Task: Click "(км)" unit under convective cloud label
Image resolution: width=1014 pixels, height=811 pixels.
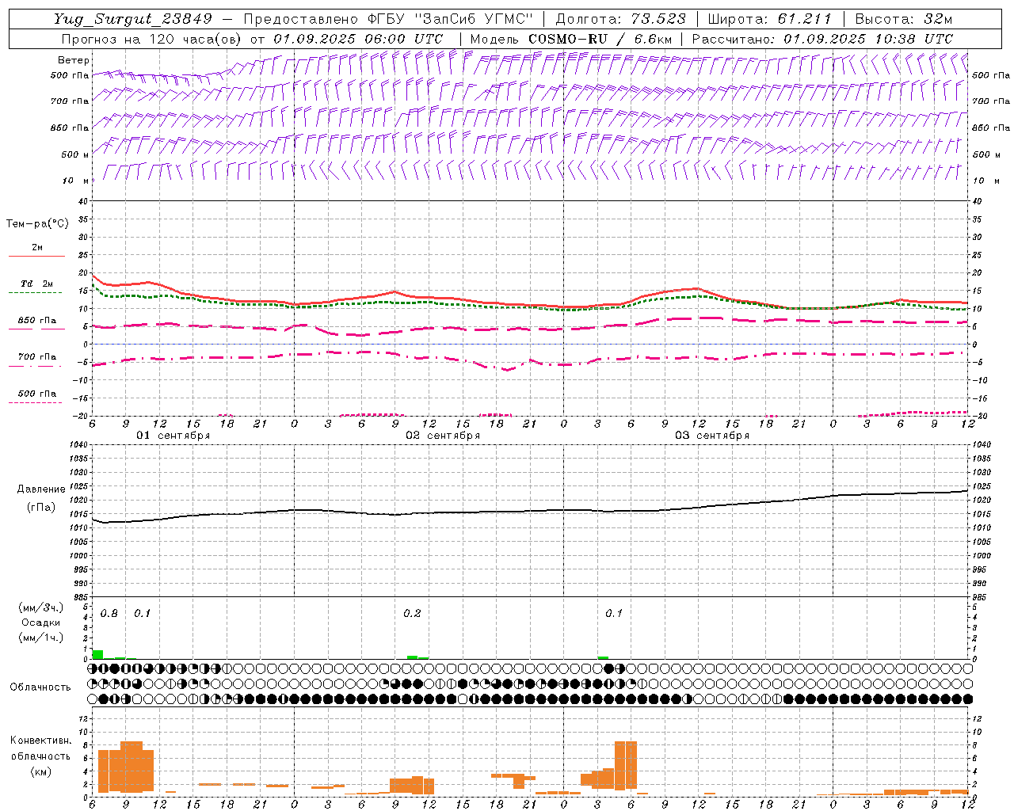Action: (x=40, y=771)
